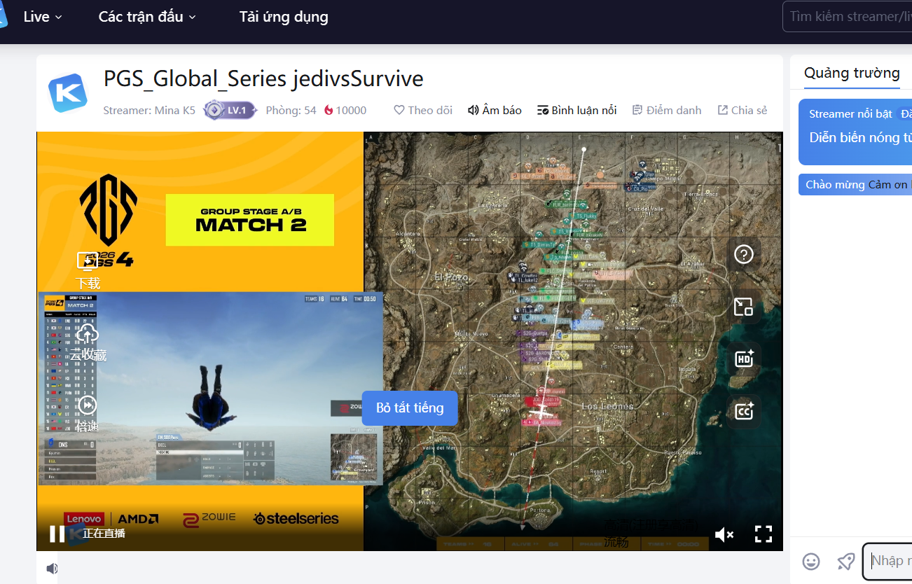Click the streamer K avatar logo
The height and width of the screenshot is (584, 912).
coord(68,93)
